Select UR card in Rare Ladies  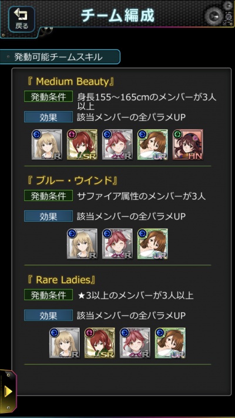click(x=170, y=343)
